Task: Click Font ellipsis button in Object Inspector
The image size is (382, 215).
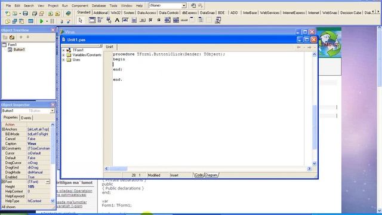Action: coord(48,182)
